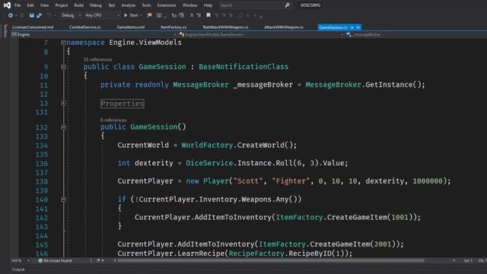Collapse the GameSession class block

[63, 67]
